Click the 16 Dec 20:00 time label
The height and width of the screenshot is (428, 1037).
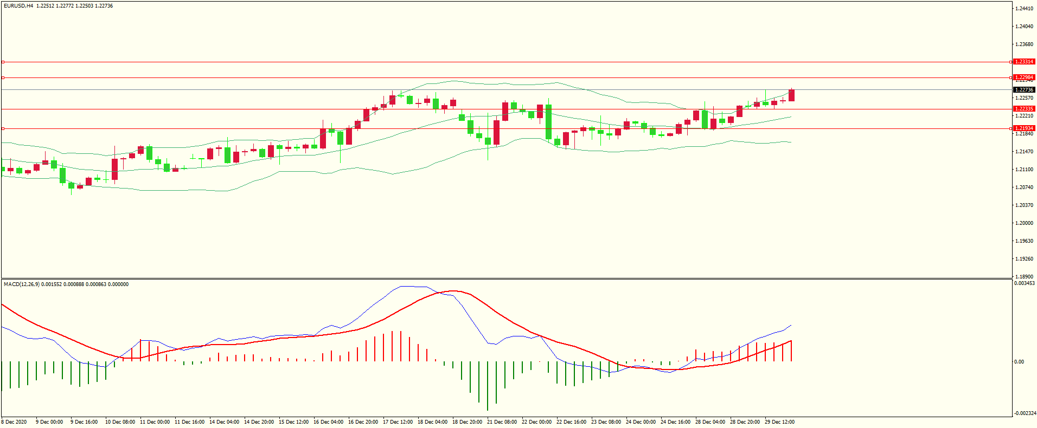click(x=363, y=422)
